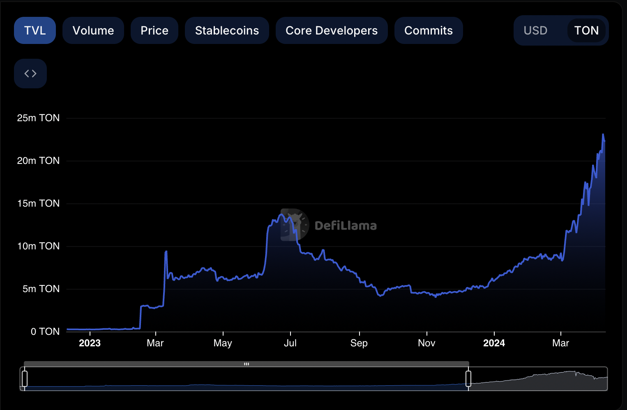Image resolution: width=627 pixels, height=410 pixels.
Task: Click the grip icon on range bar
Action: click(247, 364)
